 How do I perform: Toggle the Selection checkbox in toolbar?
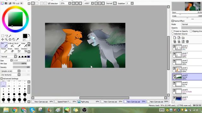(x=49, y=3)
